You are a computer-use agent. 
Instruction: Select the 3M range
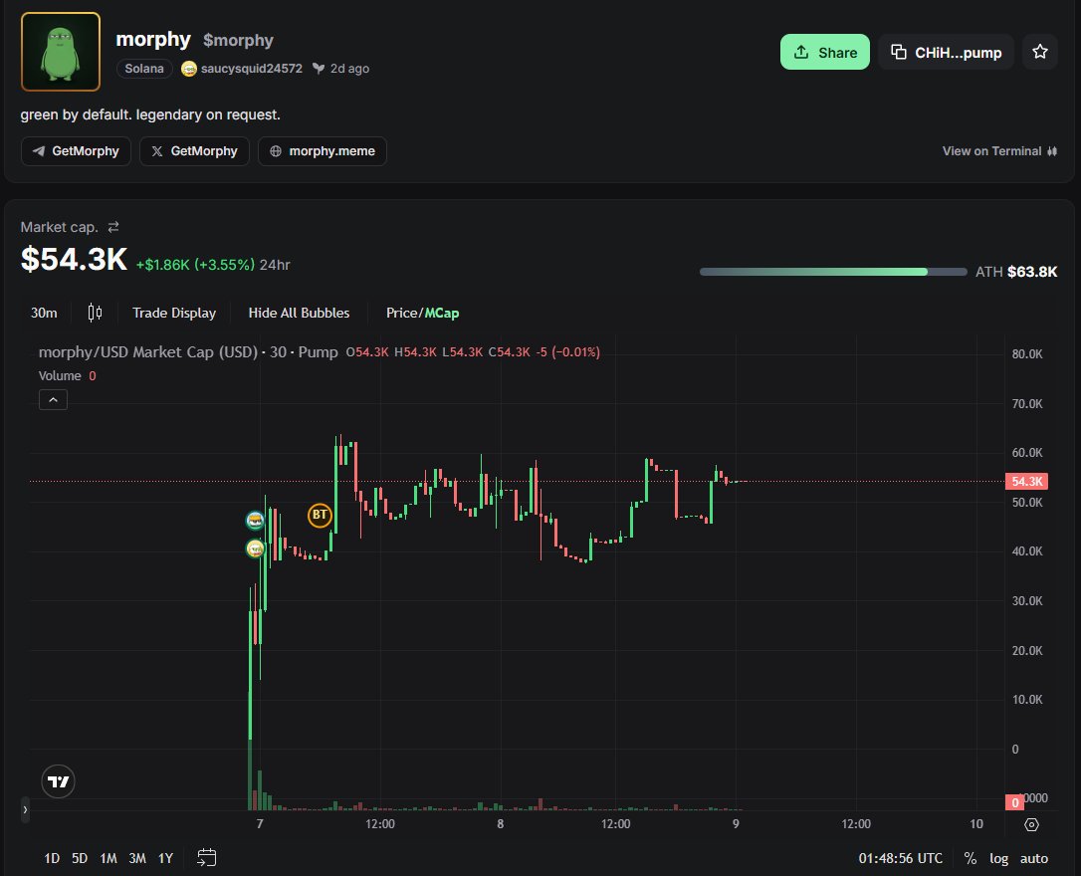tap(137, 858)
